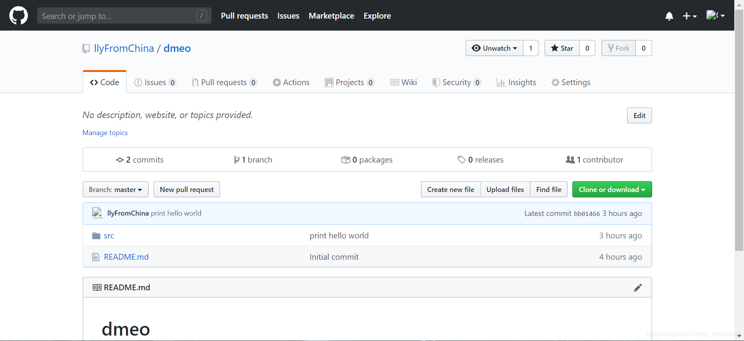Open commit hash bb01466
This screenshot has height=341, width=744.
coord(587,214)
